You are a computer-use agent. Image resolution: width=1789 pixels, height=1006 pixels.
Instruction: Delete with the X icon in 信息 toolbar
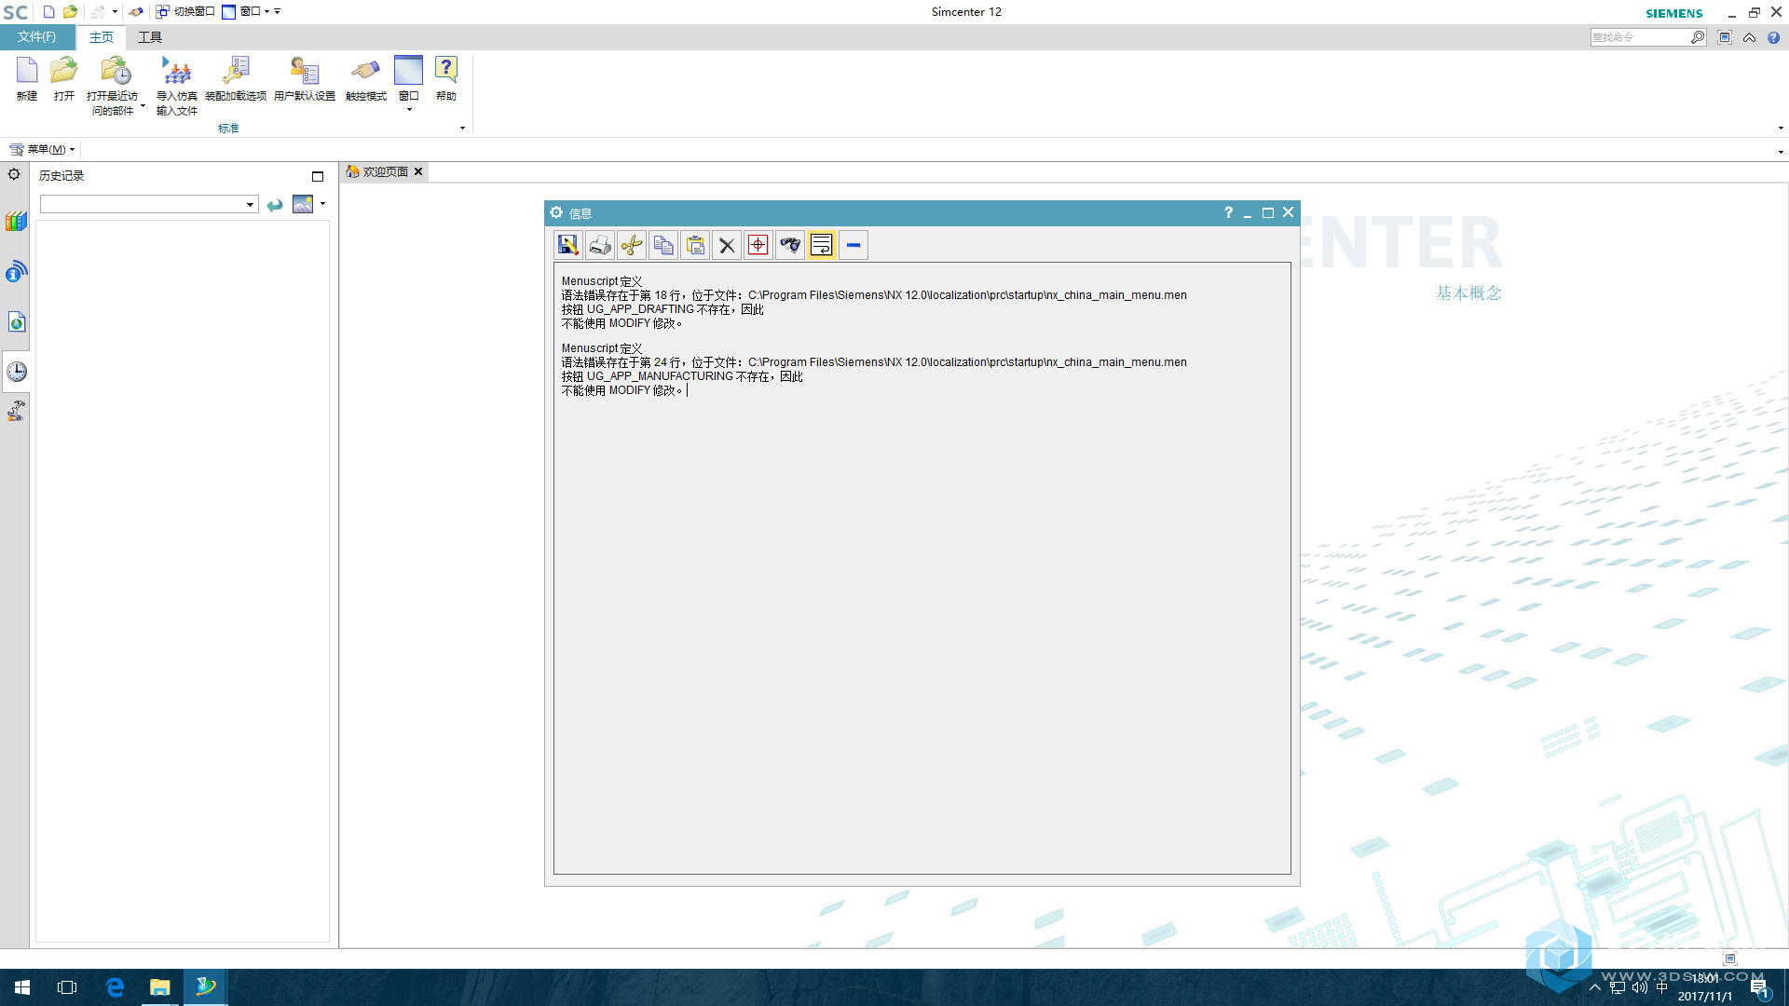point(727,245)
